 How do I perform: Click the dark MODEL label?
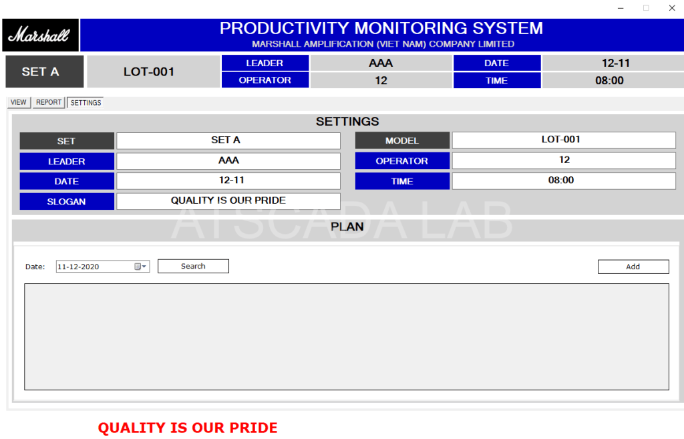coord(402,140)
